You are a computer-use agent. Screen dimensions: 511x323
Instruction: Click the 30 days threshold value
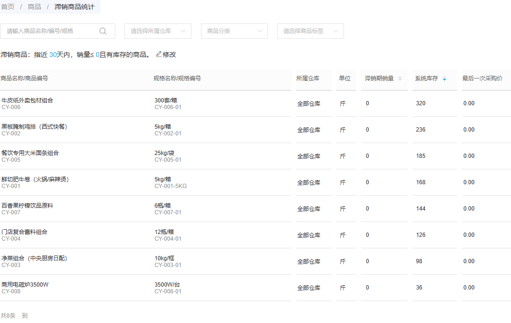tap(53, 55)
